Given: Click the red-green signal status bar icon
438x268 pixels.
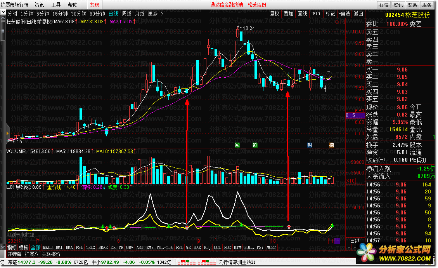Looking at the screenshot, I should (x=196, y=262).
